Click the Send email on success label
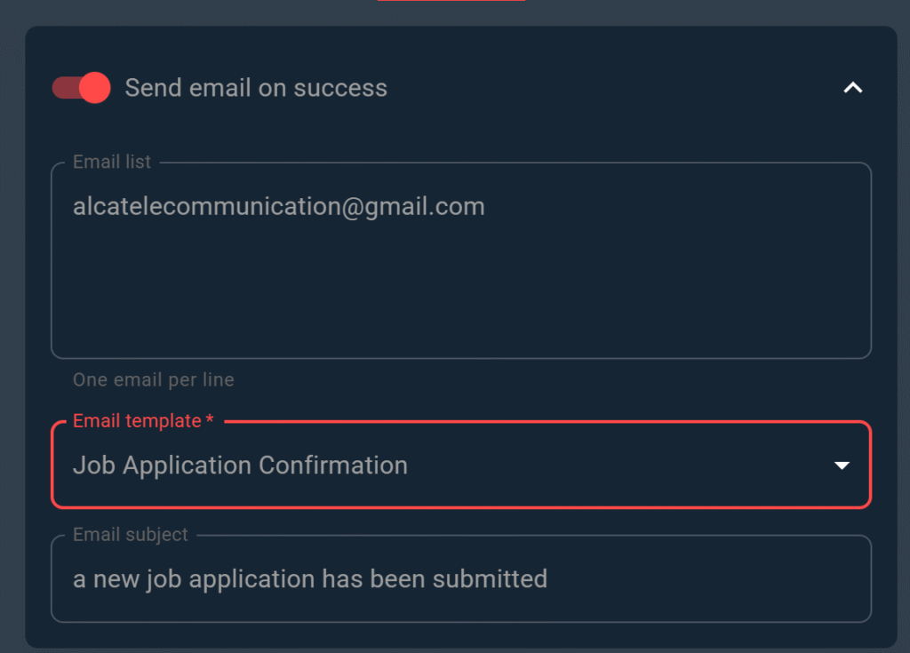This screenshot has height=653, width=910. (x=256, y=88)
